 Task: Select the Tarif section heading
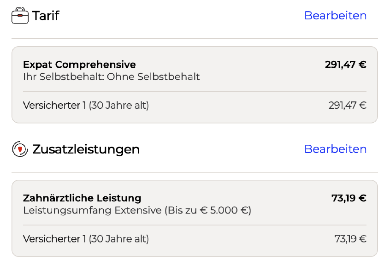pyautogui.click(x=46, y=16)
